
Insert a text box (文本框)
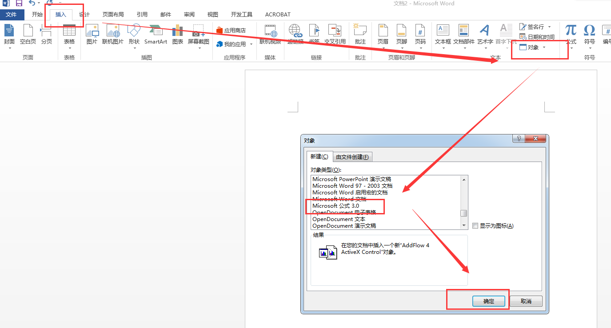pyautogui.click(x=443, y=36)
